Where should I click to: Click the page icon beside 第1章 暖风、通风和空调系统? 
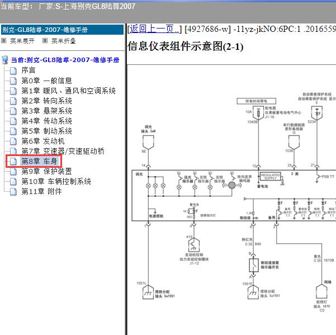tap(13, 91)
